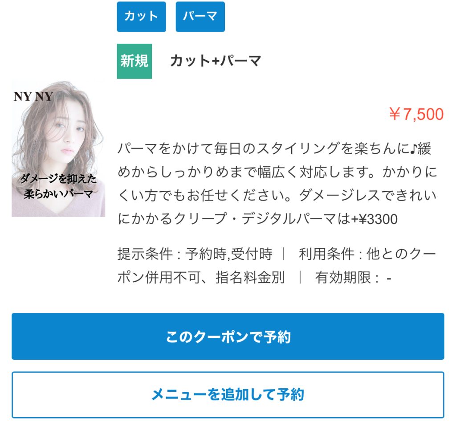Image resolution: width=456 pixels, height=423 pixels.
Task: Open the カット+パーマ coupon title
Action: click(216, 61)
